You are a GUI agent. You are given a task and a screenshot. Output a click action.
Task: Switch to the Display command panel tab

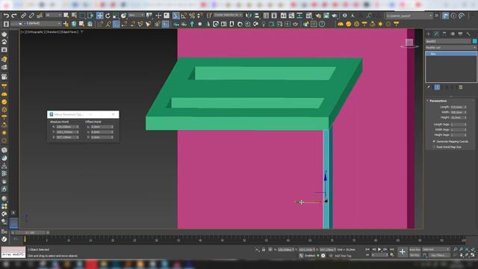460,34
